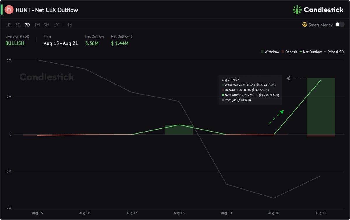The width and height of the screenshot is (350, 220).
Task: Click the Aug 18 x-axis label
Action: click(x=179, y=213)
